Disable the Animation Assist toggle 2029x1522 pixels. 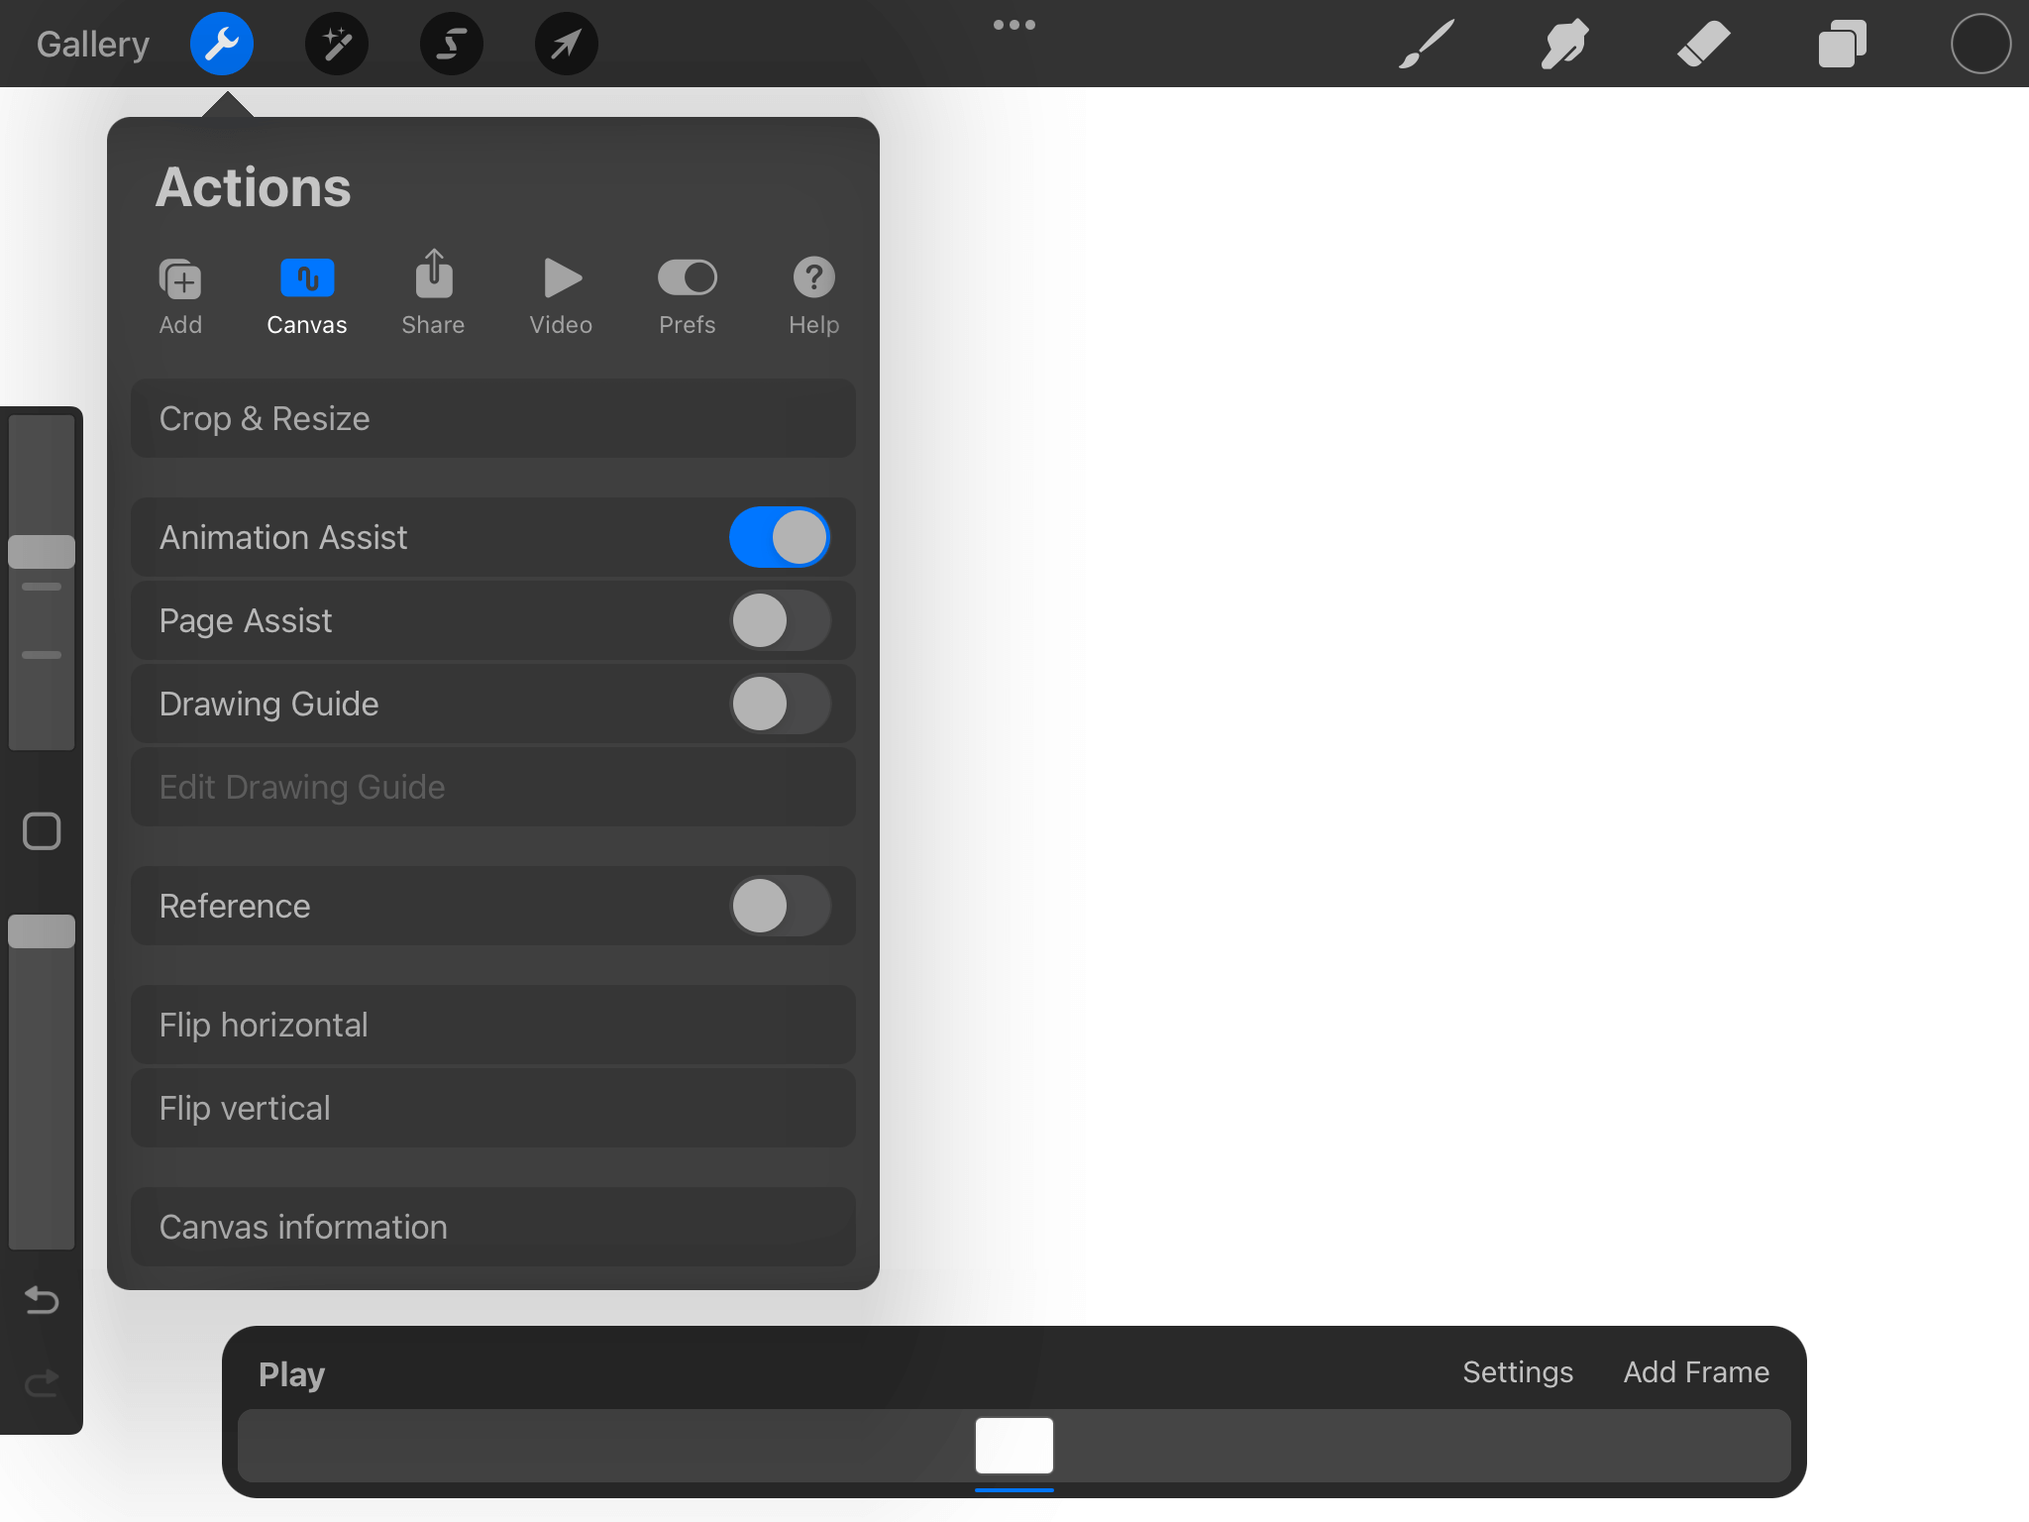[x=780, y=537]
